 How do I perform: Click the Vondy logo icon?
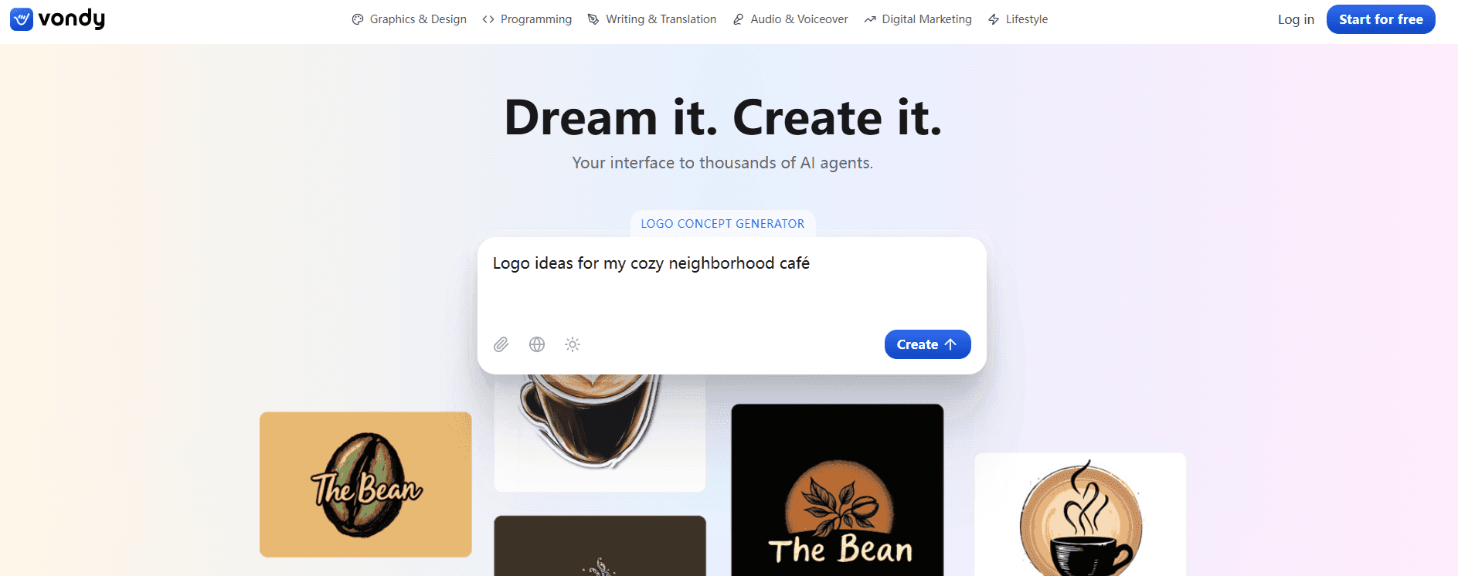(22, 19)
